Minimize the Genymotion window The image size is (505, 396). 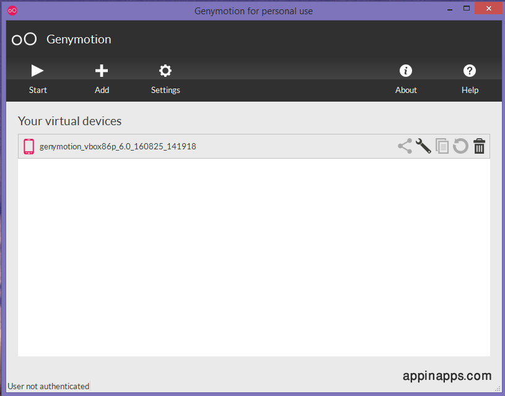click(450, 10)
